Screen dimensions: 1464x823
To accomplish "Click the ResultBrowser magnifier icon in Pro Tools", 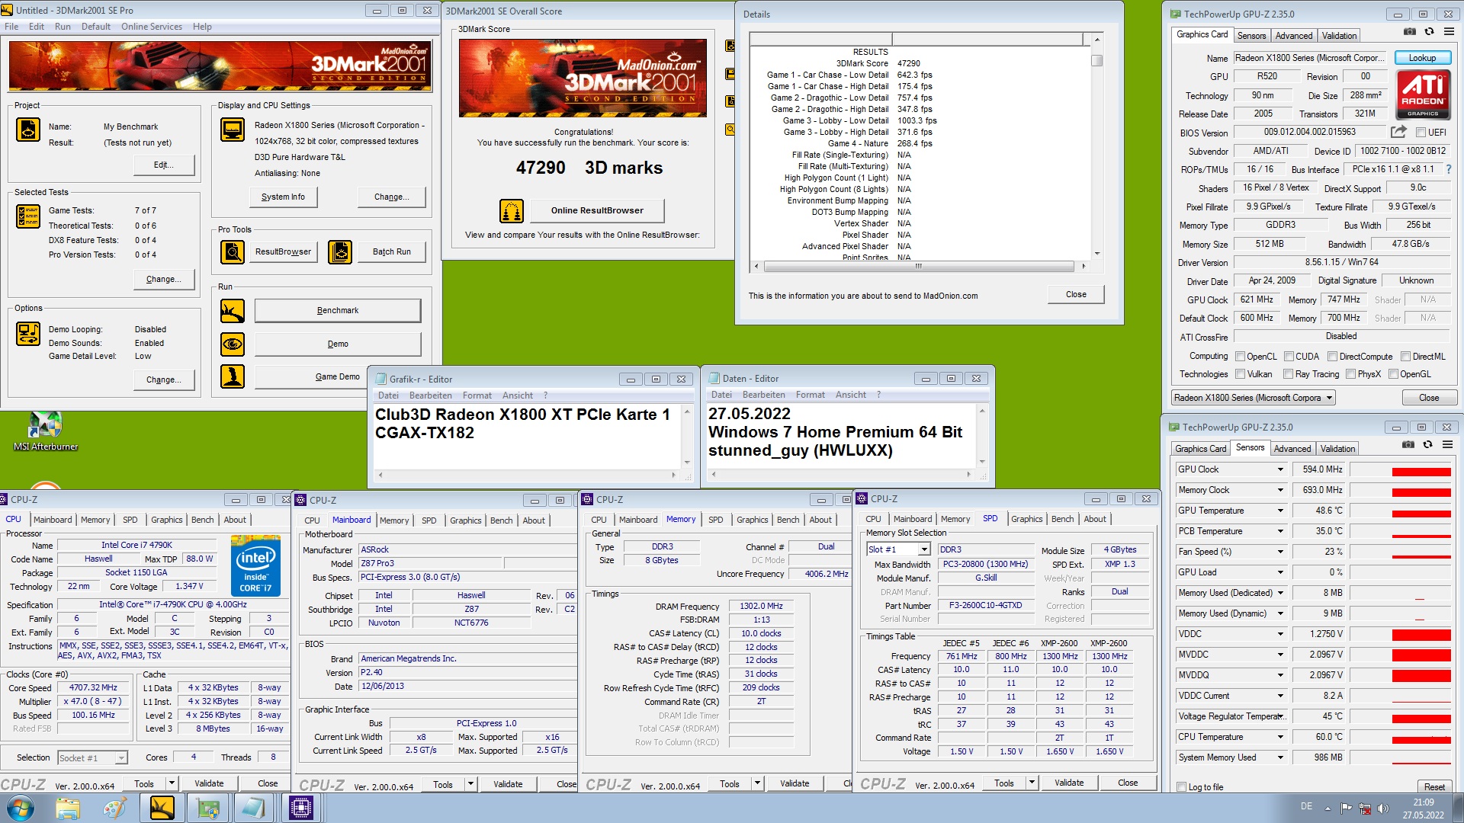I will [x=233, y=251].
